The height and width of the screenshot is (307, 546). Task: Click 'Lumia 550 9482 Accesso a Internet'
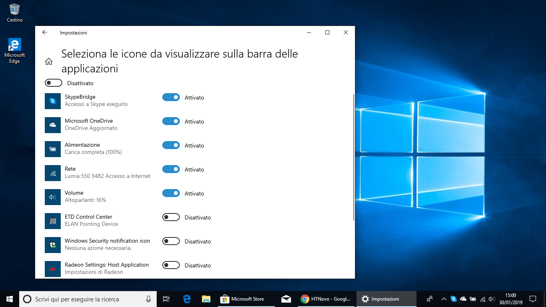click(x=108, y=176)
